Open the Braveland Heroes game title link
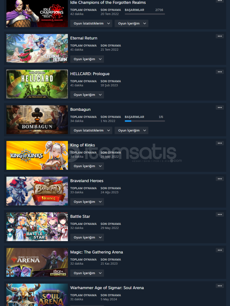The image size is (230, 306). click(x=87, y=181)
